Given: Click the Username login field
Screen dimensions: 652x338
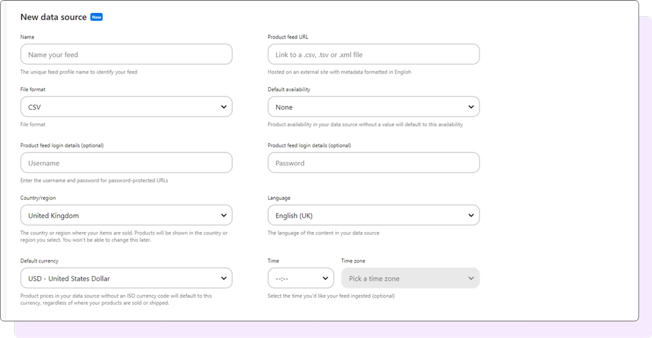Looking at the screenshot, I should point(126,163).
